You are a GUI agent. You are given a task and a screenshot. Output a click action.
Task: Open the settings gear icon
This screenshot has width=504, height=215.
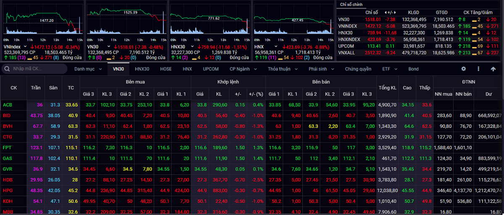coord(464,69)
